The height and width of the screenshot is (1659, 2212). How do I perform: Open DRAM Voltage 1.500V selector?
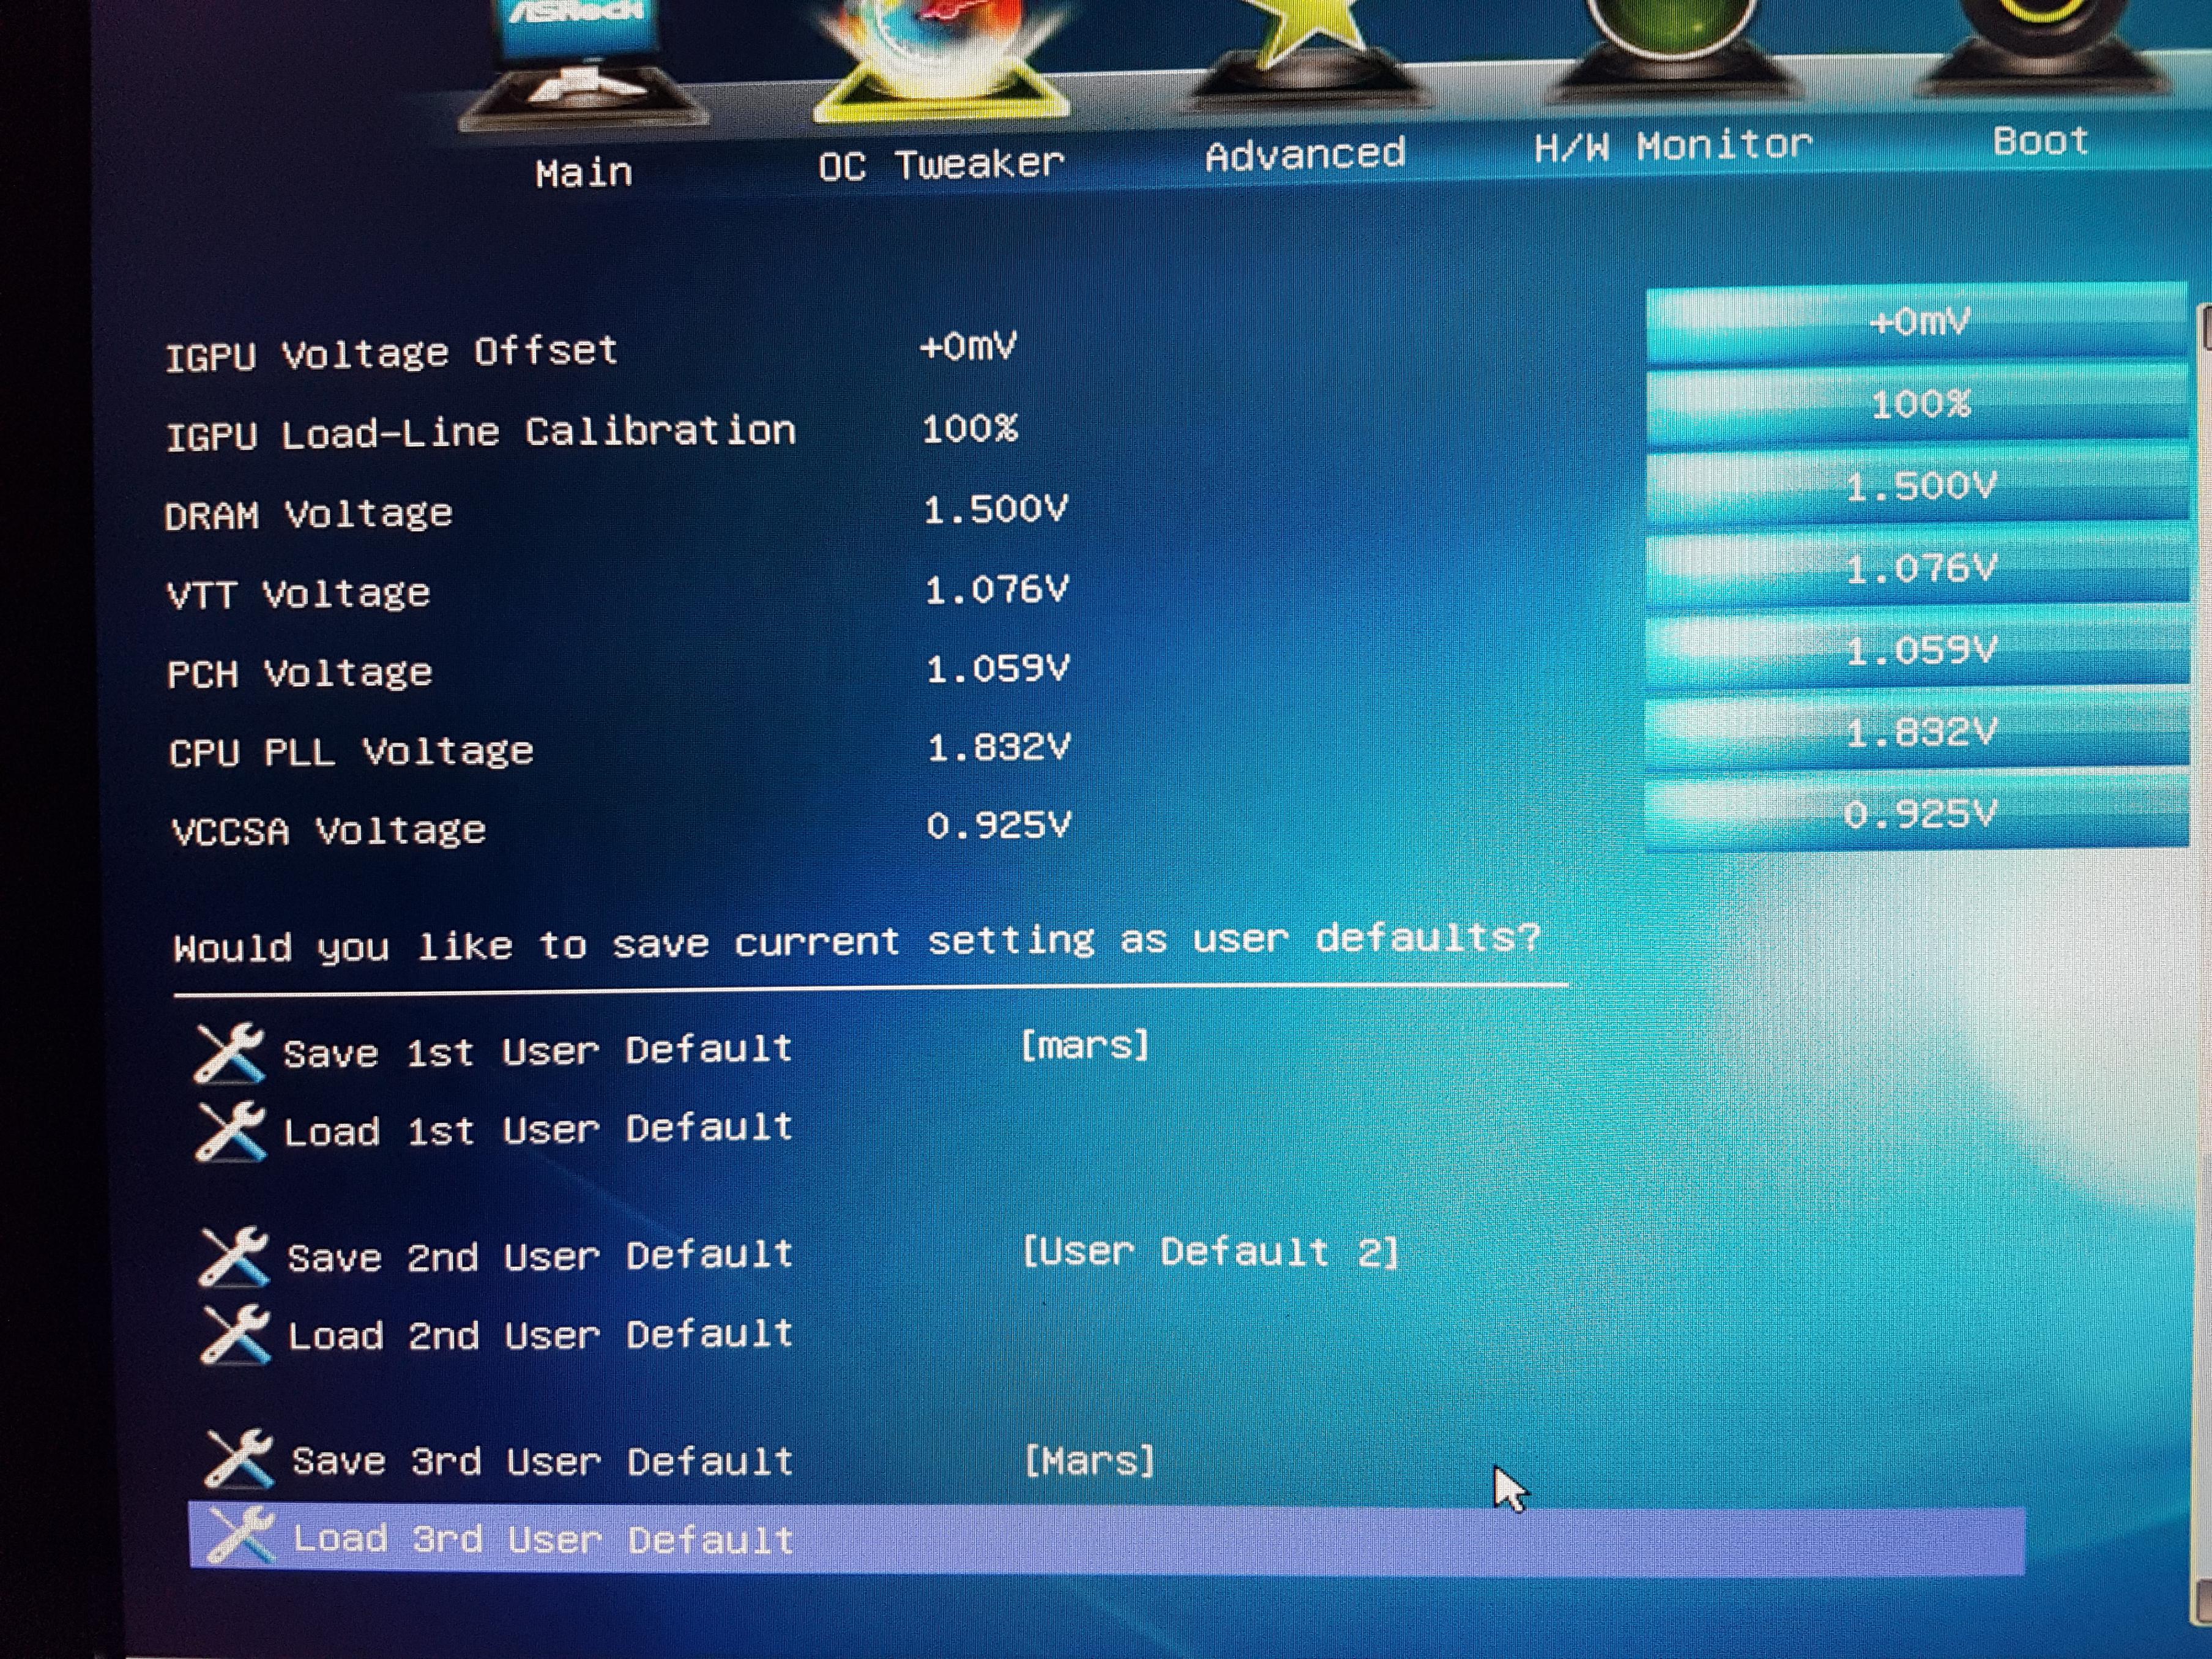click(x=1917, y=488)
